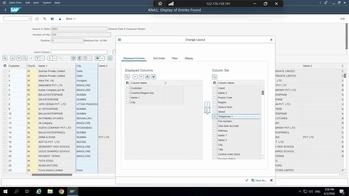Click the Exit button at top right
This screenshot has width=349, height=196.
pyautogui.click(x=342, y=19)
